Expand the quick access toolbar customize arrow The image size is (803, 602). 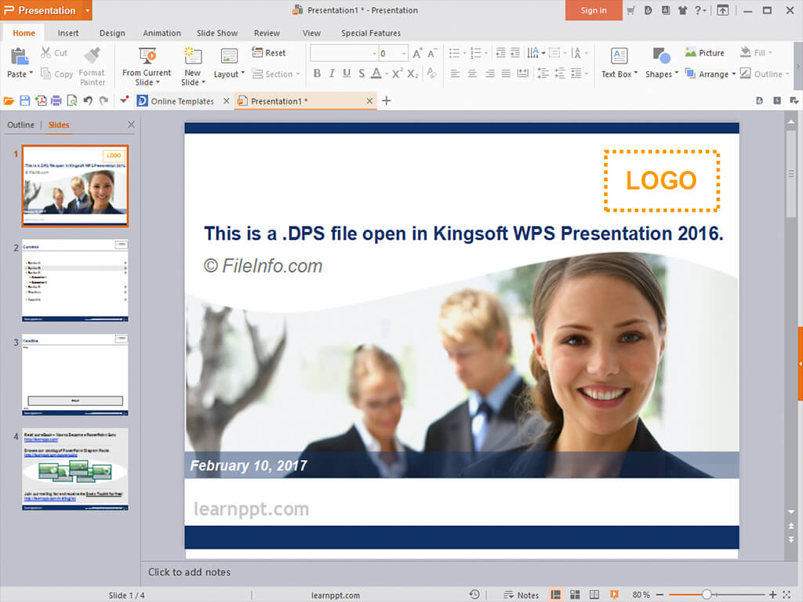[x=123, y=101]
